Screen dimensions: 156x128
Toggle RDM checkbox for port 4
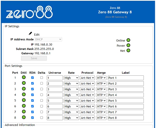(32, 95)
